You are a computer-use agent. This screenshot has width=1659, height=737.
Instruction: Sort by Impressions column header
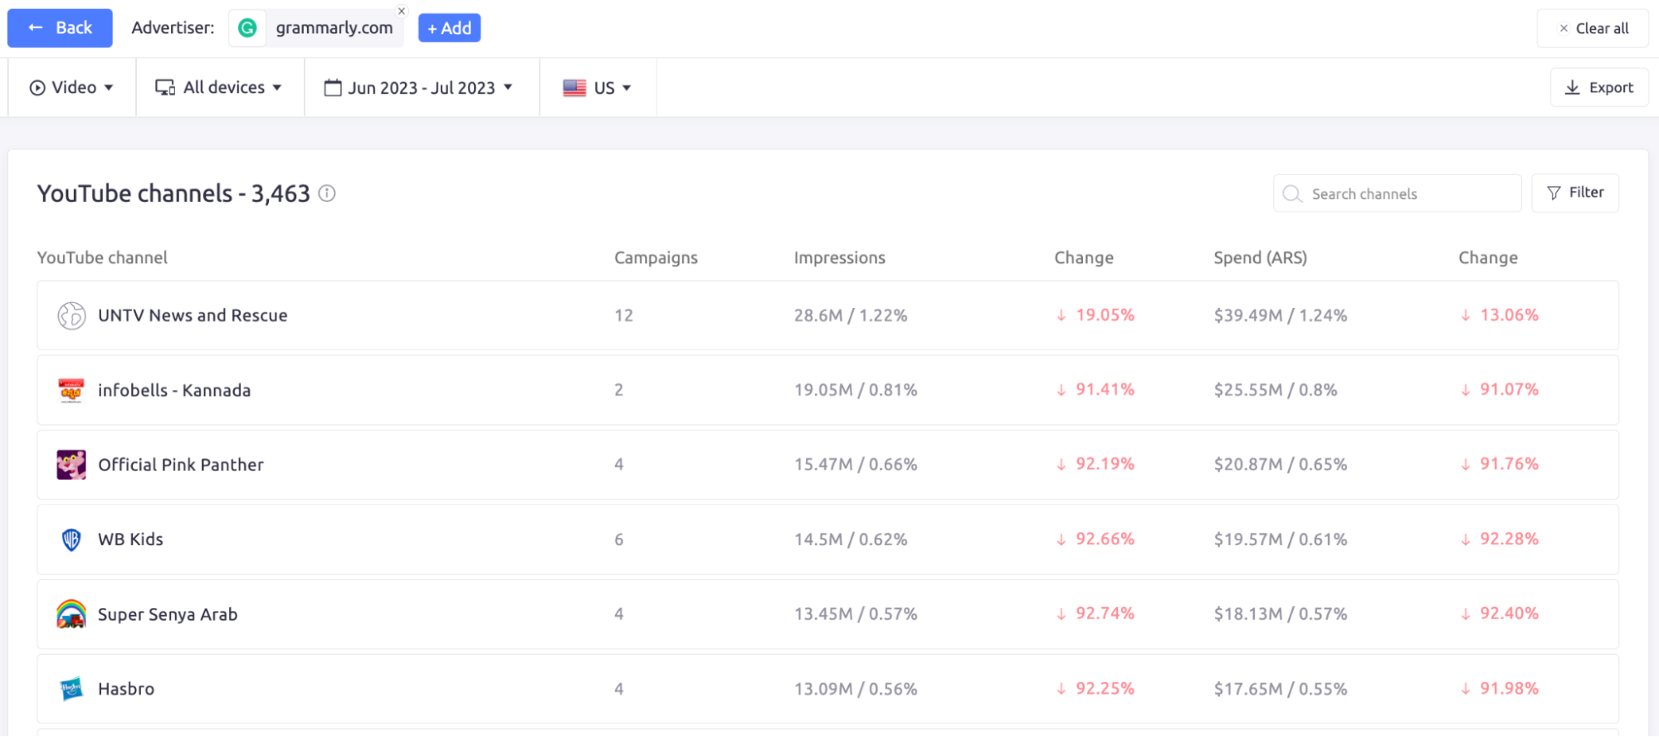pos(840,257)
